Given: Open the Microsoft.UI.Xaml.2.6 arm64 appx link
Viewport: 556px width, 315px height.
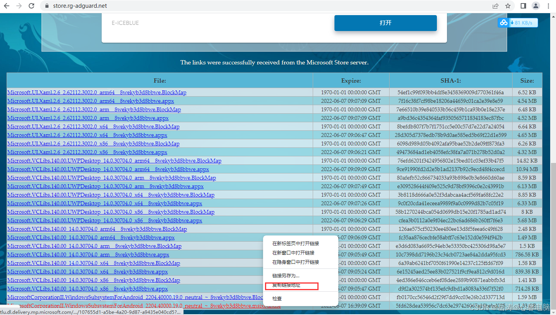Looking at the screenshot, I should [90, 101].
